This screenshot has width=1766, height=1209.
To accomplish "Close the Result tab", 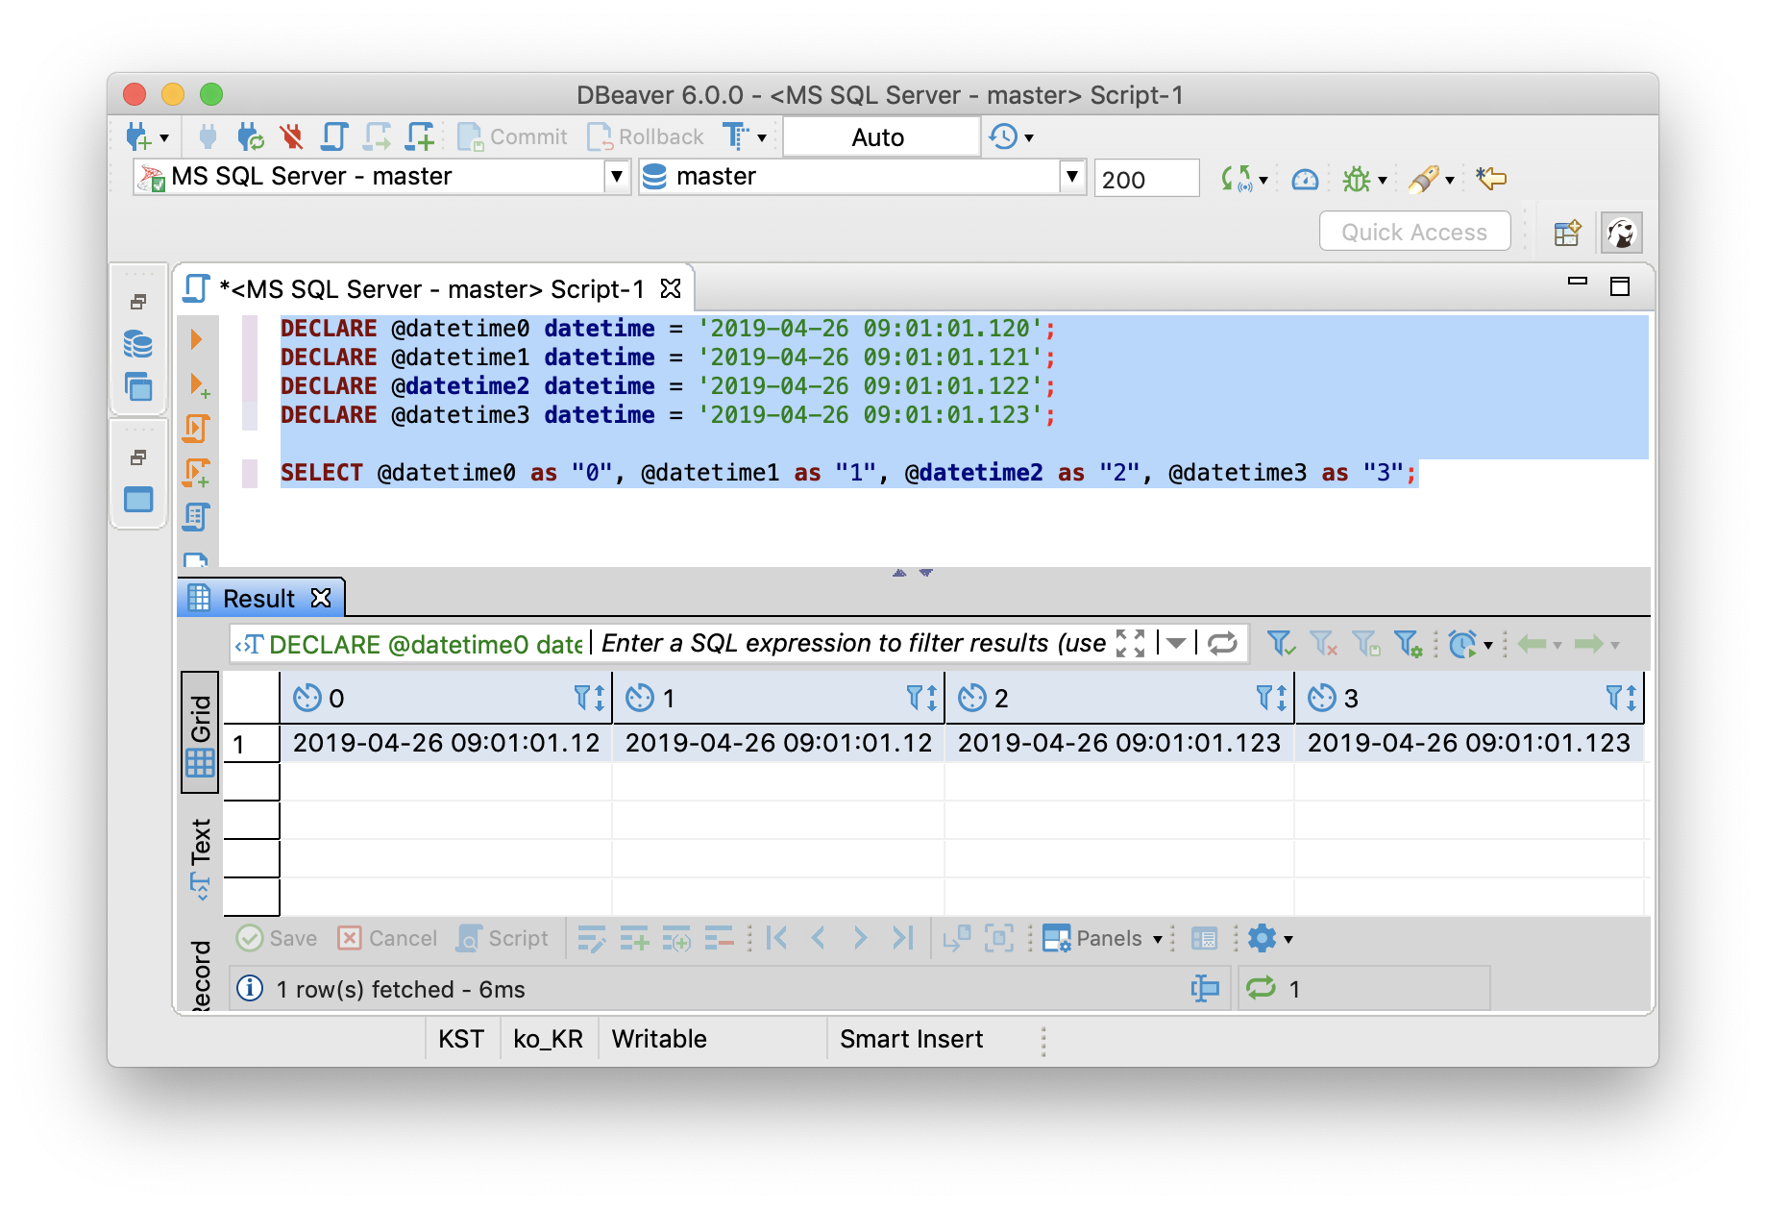I will (x=321, y=598).
